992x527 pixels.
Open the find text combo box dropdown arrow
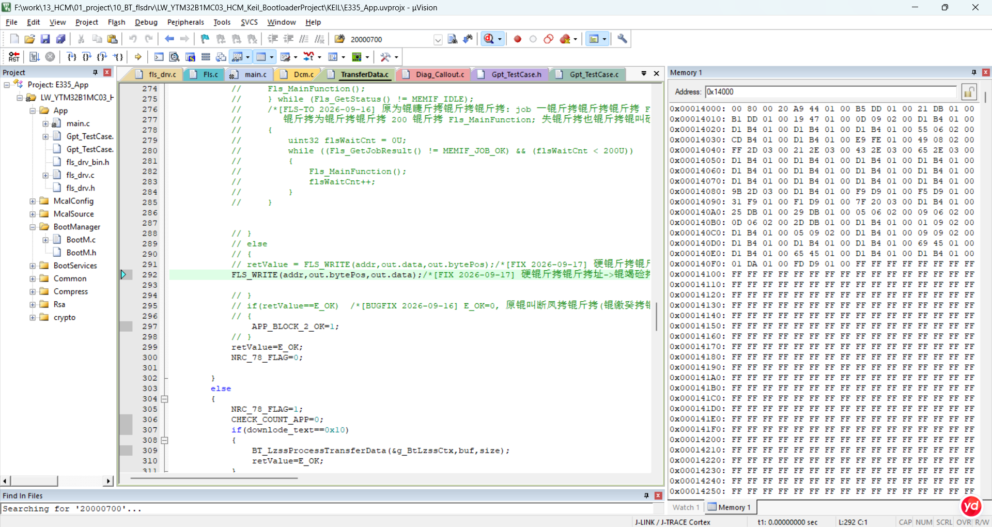click(x=438, y=39)
